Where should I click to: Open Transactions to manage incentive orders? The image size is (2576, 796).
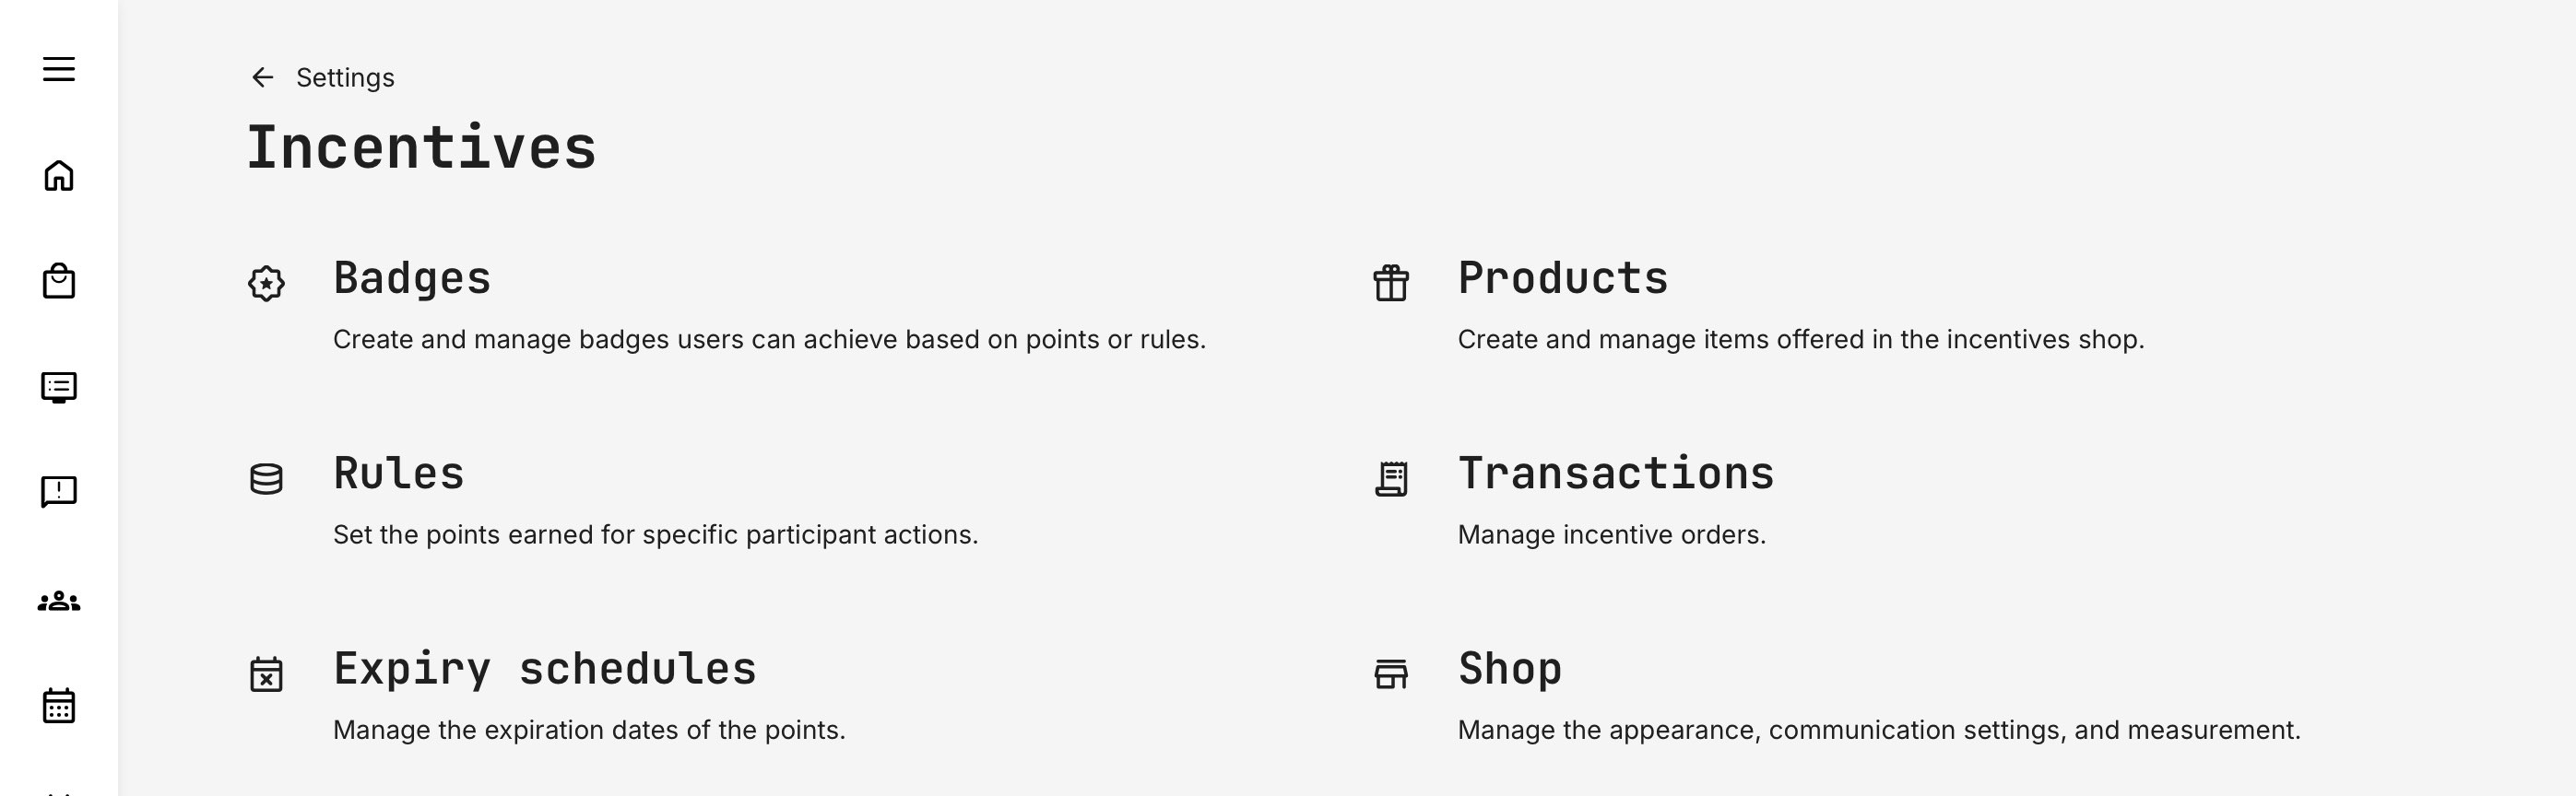click(x=1617, y=474)
